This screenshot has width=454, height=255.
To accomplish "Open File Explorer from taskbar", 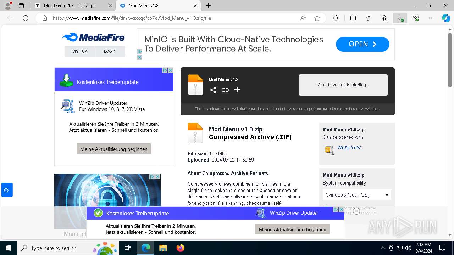I will 163,248.
